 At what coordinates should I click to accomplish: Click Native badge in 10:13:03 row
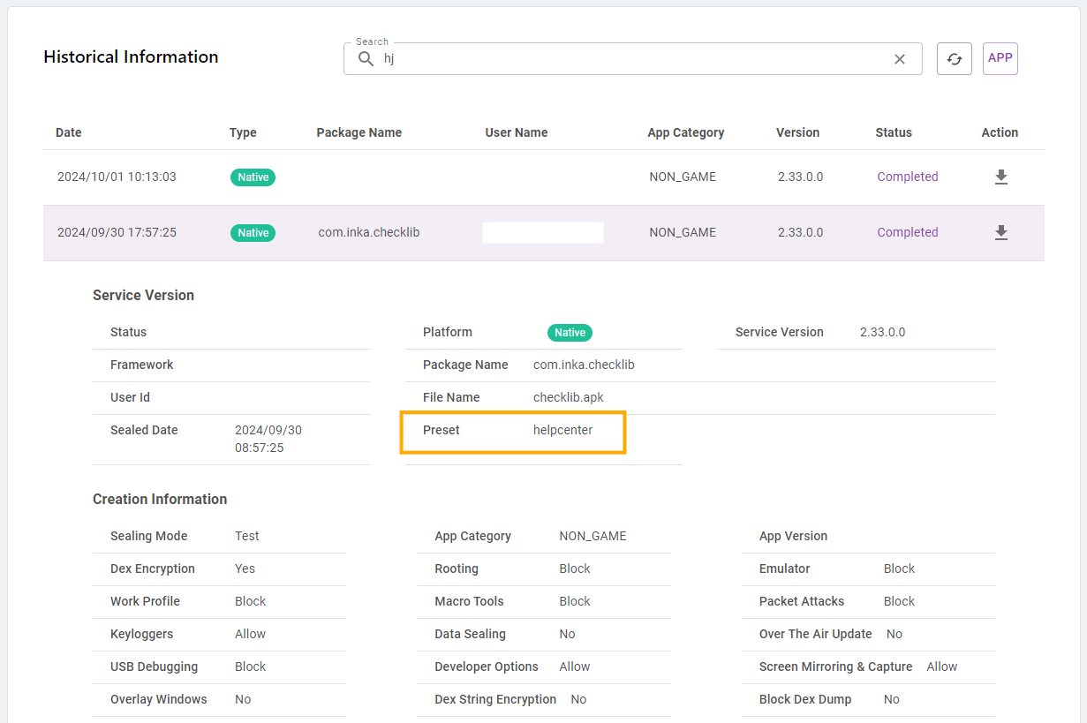tap(253, 177)
